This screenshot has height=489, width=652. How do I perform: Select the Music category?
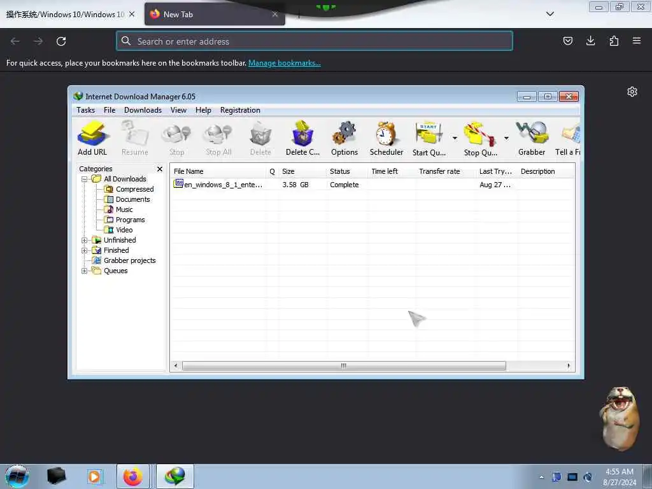click(x=124, y=209)
